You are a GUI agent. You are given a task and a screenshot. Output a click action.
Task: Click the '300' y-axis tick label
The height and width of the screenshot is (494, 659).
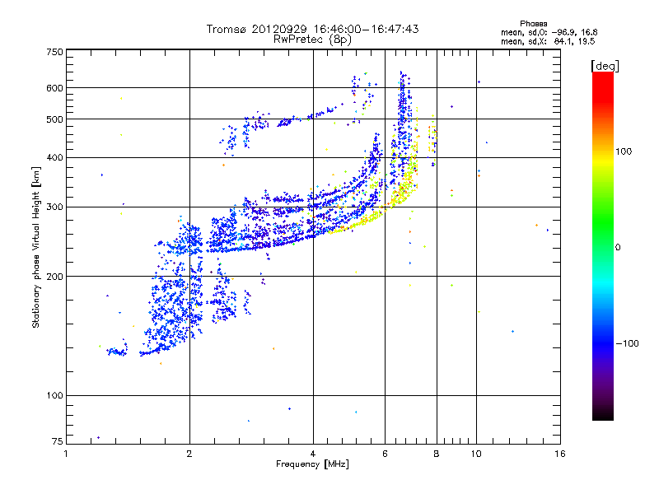(55, 207)
